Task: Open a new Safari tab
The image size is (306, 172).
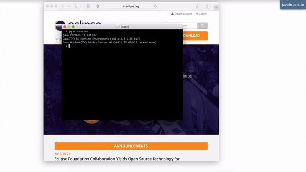Action: [216, 8]
